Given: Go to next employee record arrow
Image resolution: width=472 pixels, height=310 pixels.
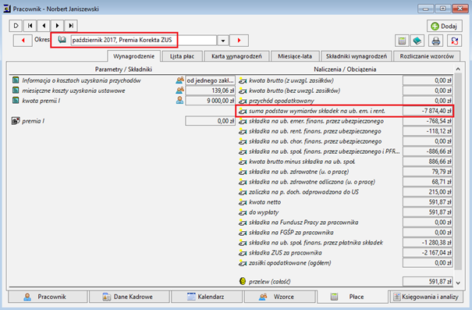Looking at the screenshot, I should [x=57, y=26].
